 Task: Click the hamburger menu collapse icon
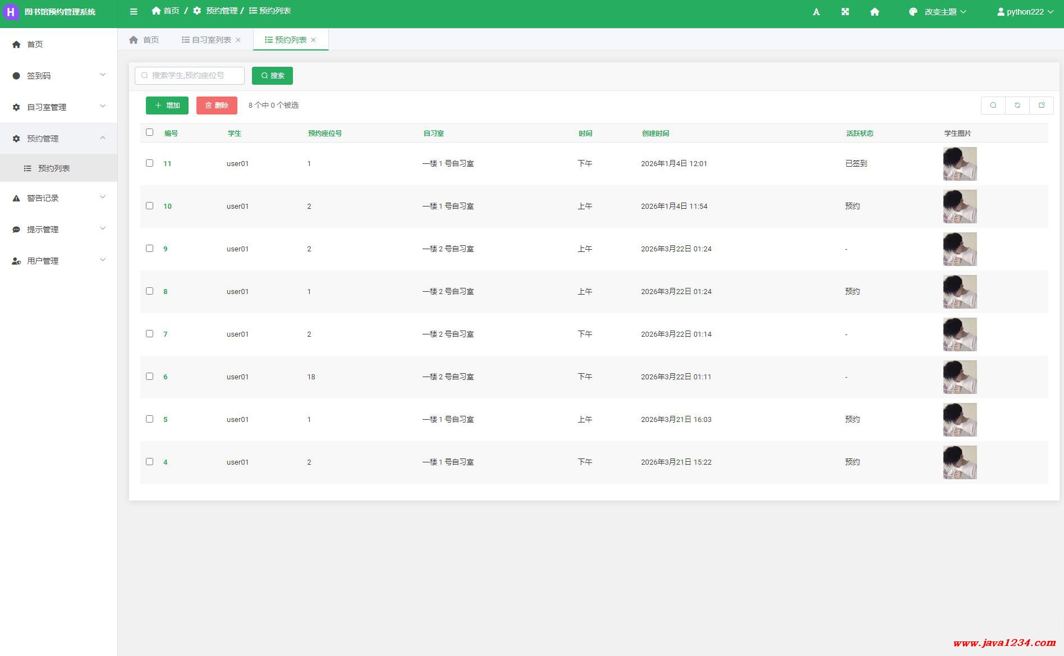pos(134,11)
